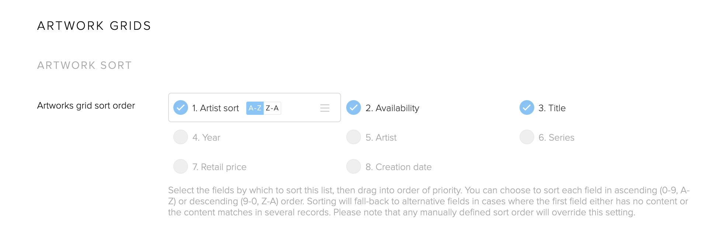This screenshot has height=226, width=719.
Task: Select A-Z ascending order for Artist sort
Action: [x=255, y=108]
